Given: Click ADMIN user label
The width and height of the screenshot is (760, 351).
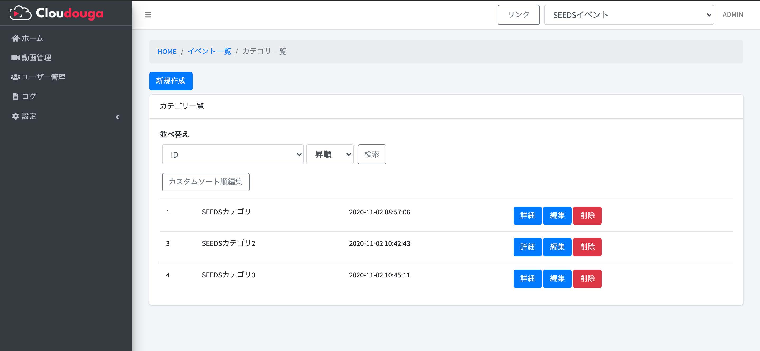Looking at the screenshot, I should [x=733, y=14].
